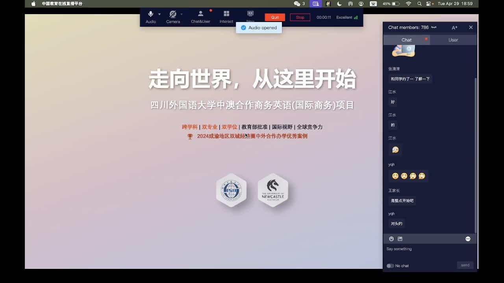Click the send button
This screenshot has width=504, height=283.
click(465, 265)
